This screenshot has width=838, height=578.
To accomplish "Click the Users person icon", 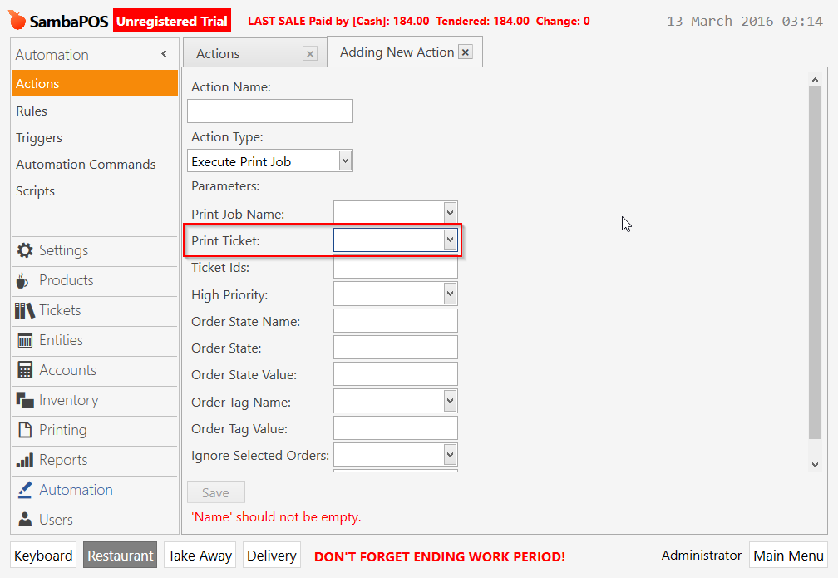I will [x=25, y=520].
